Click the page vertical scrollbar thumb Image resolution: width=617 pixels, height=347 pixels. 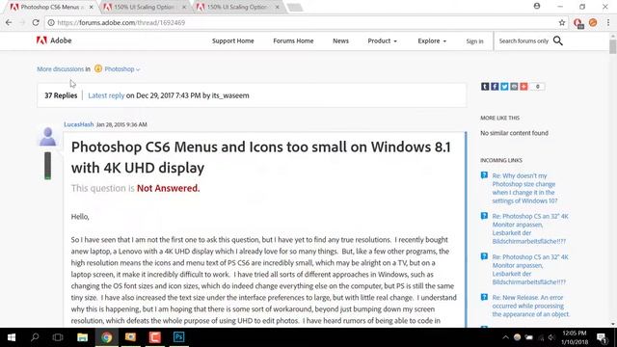click(x=613, y=46)
